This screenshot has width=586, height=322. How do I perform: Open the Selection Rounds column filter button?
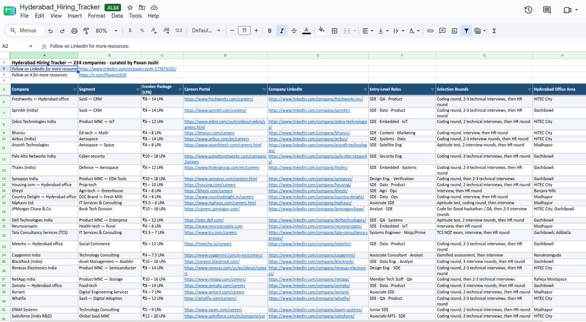pos(529,90)
